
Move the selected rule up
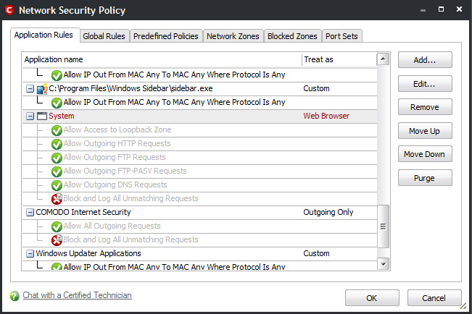425,131
